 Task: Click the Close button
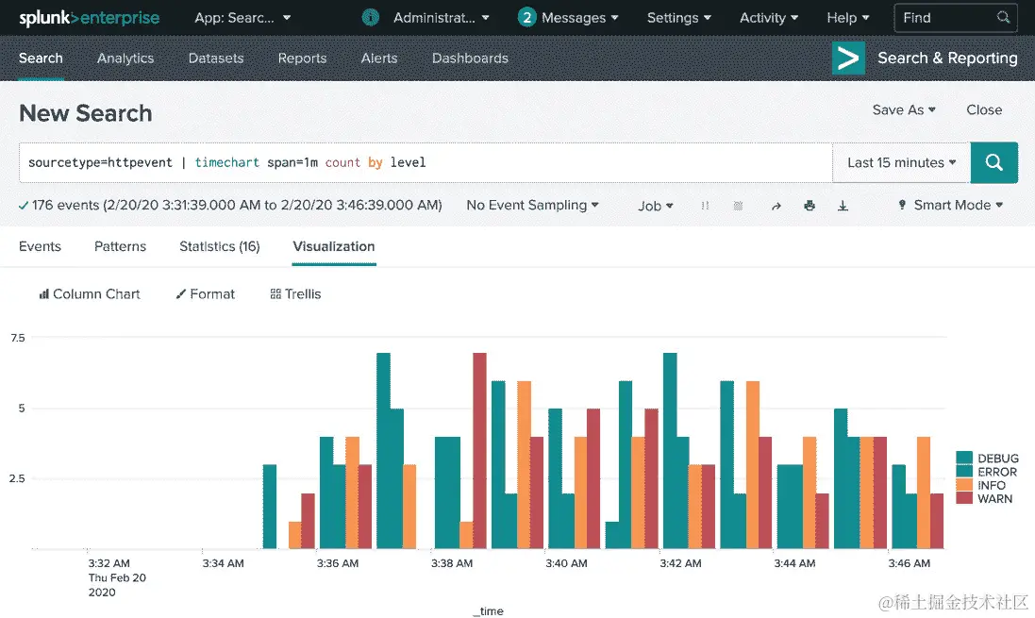pos(984,110)
